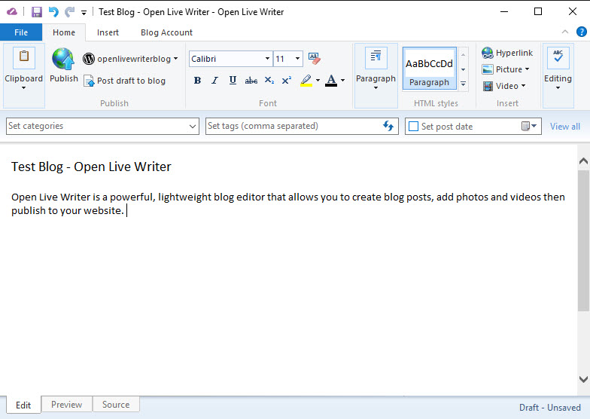Switch to the Blog Account tab
590x419 pixels.
(x=167, y=32)
